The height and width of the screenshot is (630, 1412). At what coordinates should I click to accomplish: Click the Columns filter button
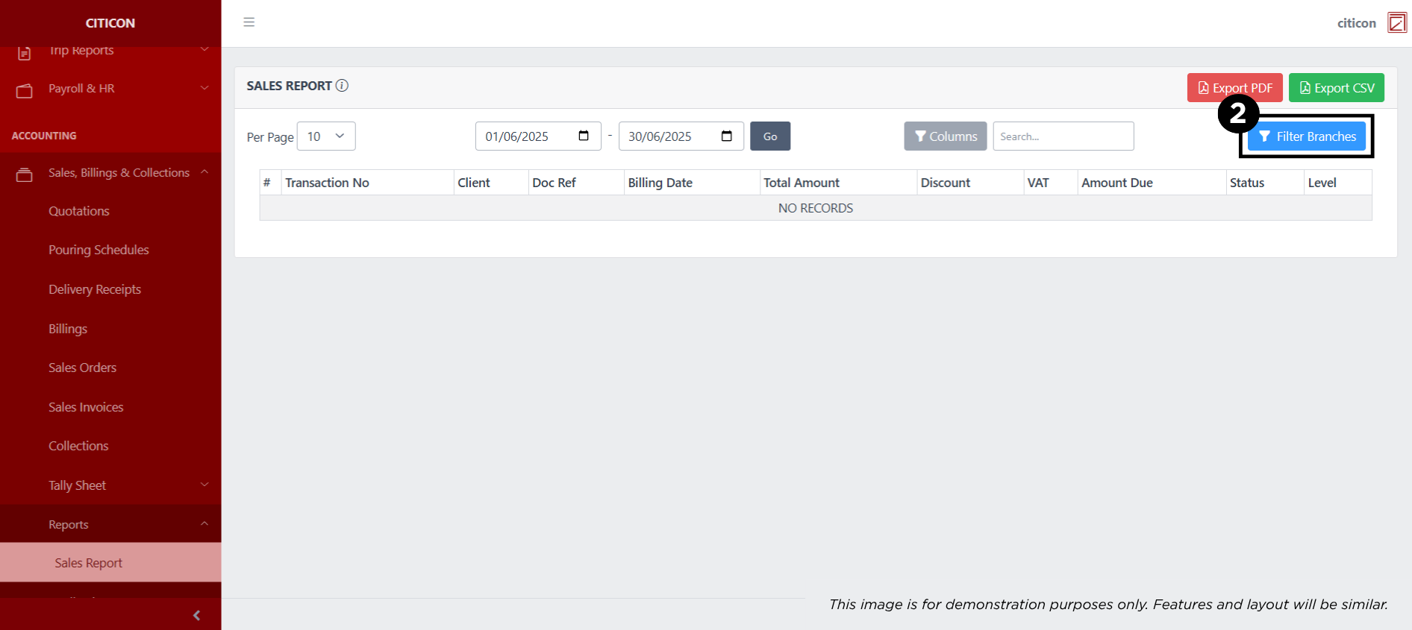point(946,136)
